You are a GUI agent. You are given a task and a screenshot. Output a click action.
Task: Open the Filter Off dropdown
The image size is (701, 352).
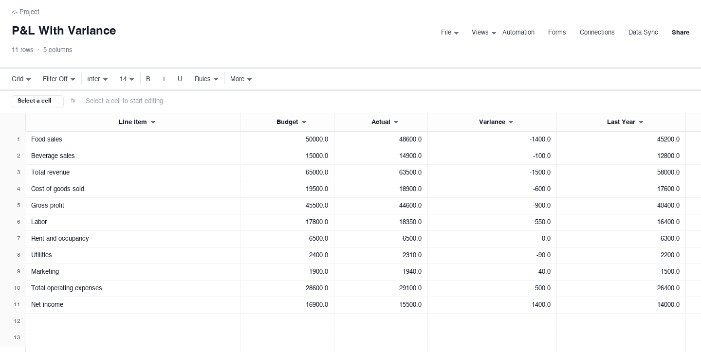59,79
